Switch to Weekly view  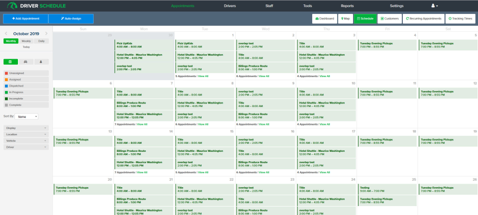[x=26, y=41]
